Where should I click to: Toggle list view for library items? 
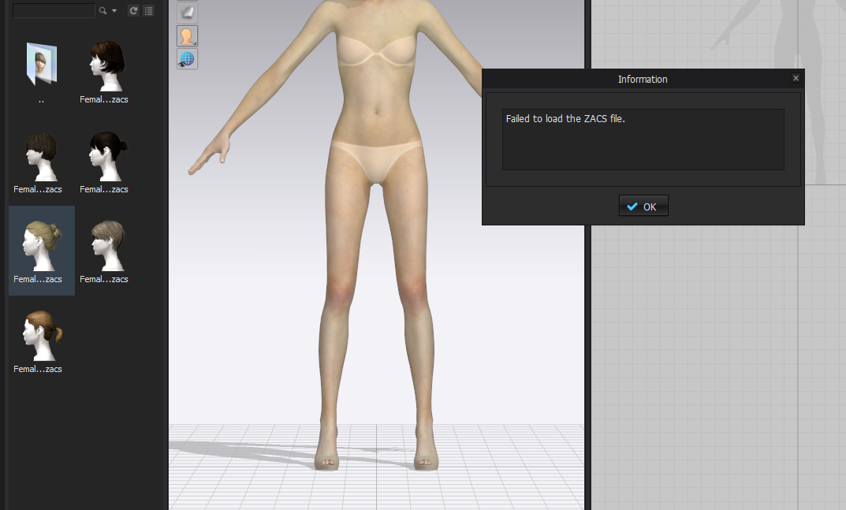pos(148,11)
